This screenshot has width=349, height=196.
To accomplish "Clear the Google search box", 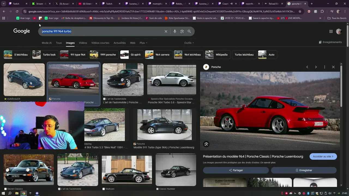I will point(166,31).
